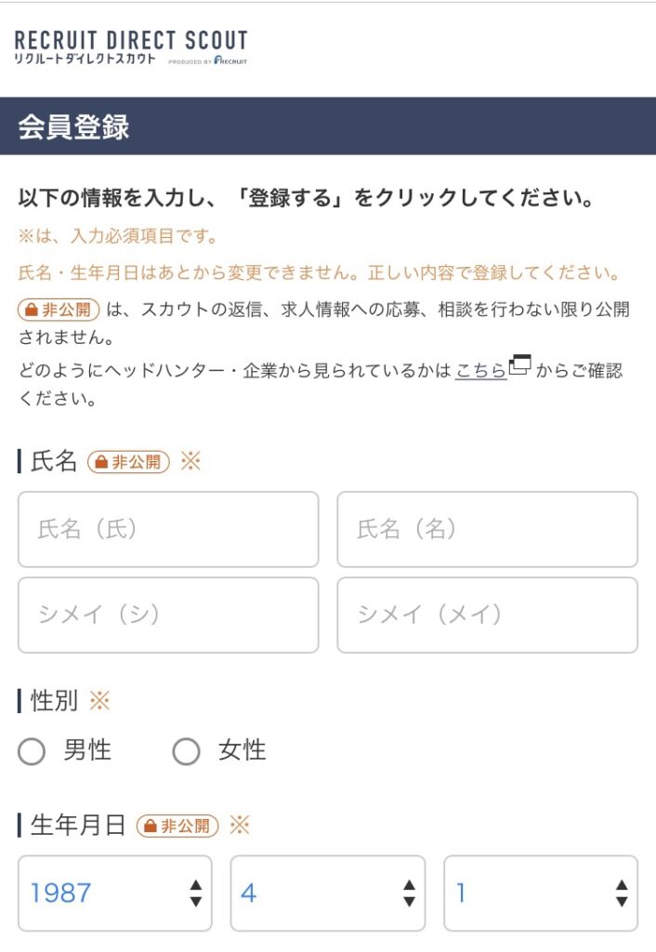656x952 pixels.
Task: Open the こちら link
Action: [479, 366]
